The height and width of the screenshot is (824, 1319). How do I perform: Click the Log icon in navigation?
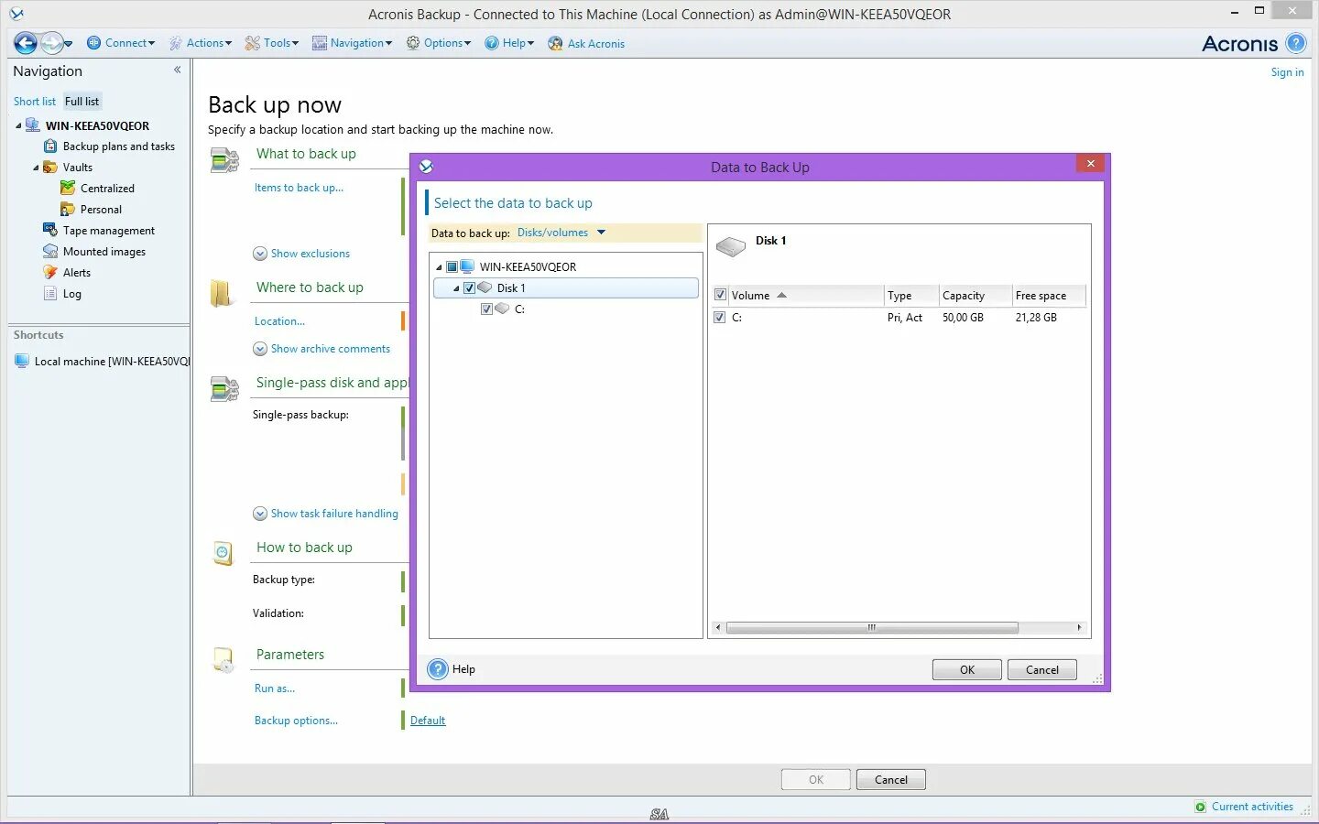tap(50, 293)
